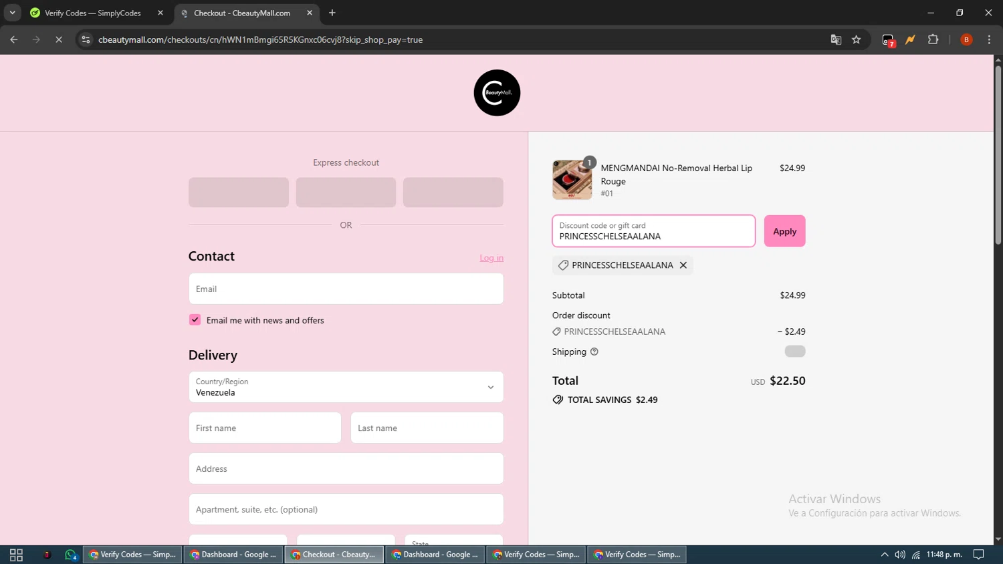Click the lip rouge product thumbnail

pos(572,180)
